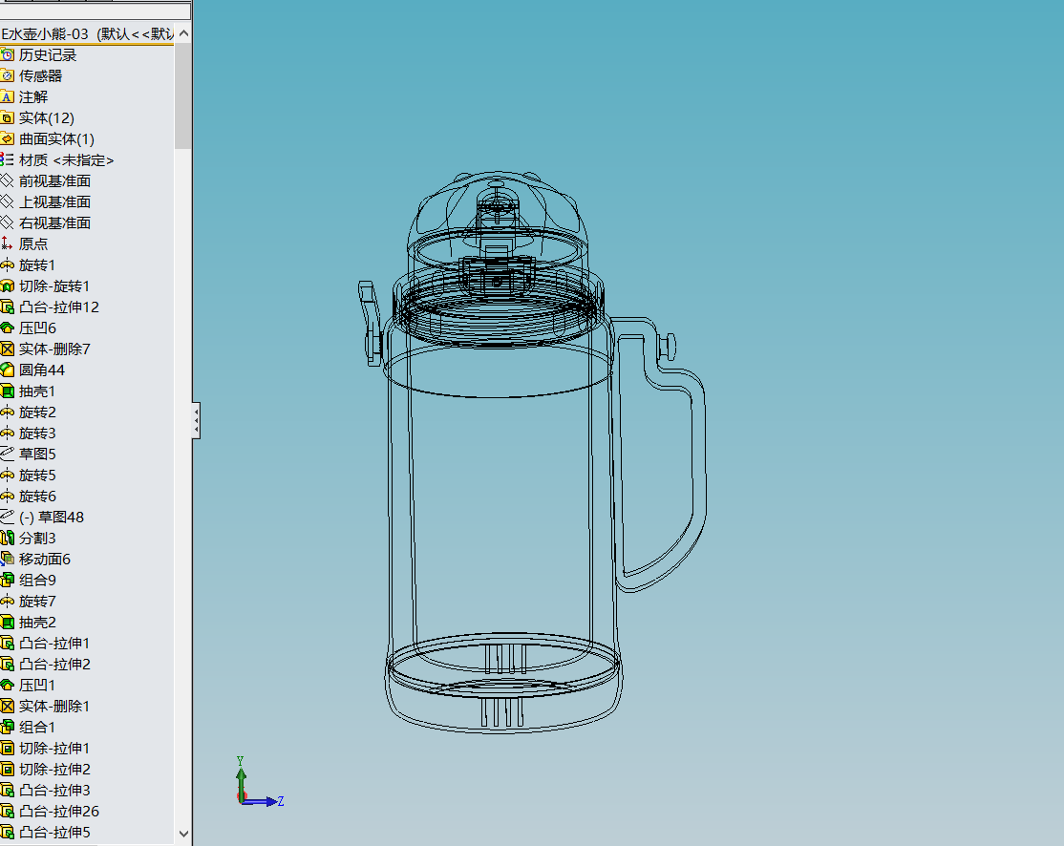Select the 实体-删除1 delete body icon
The image size is (1064, 846).
click(x=8, y=707)
